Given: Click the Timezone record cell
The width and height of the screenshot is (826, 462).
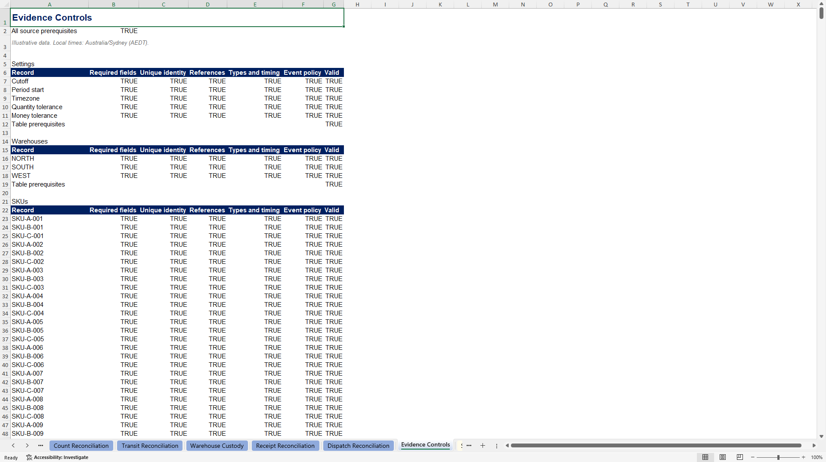Looking at the screenshot, I should pyautogui.click(x=49, y=98).
